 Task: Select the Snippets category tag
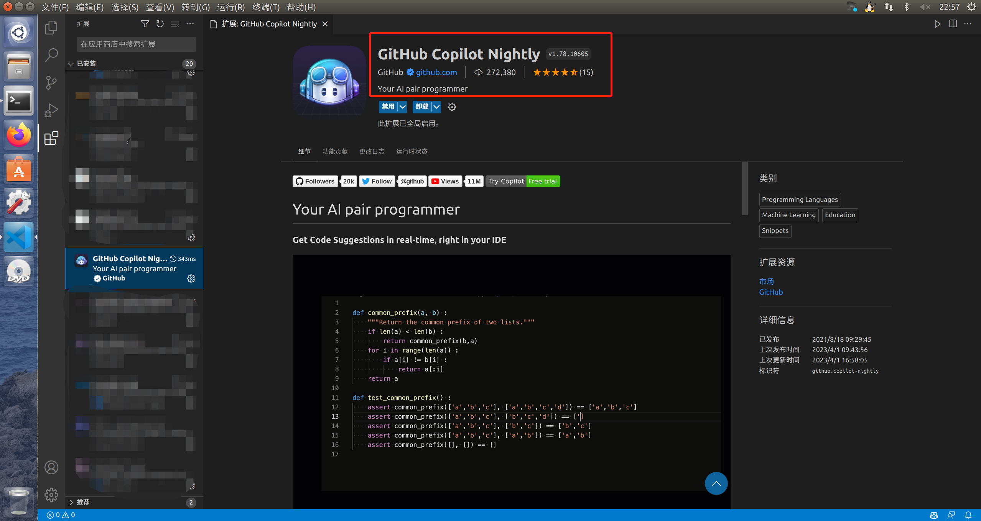click(775, 231)
